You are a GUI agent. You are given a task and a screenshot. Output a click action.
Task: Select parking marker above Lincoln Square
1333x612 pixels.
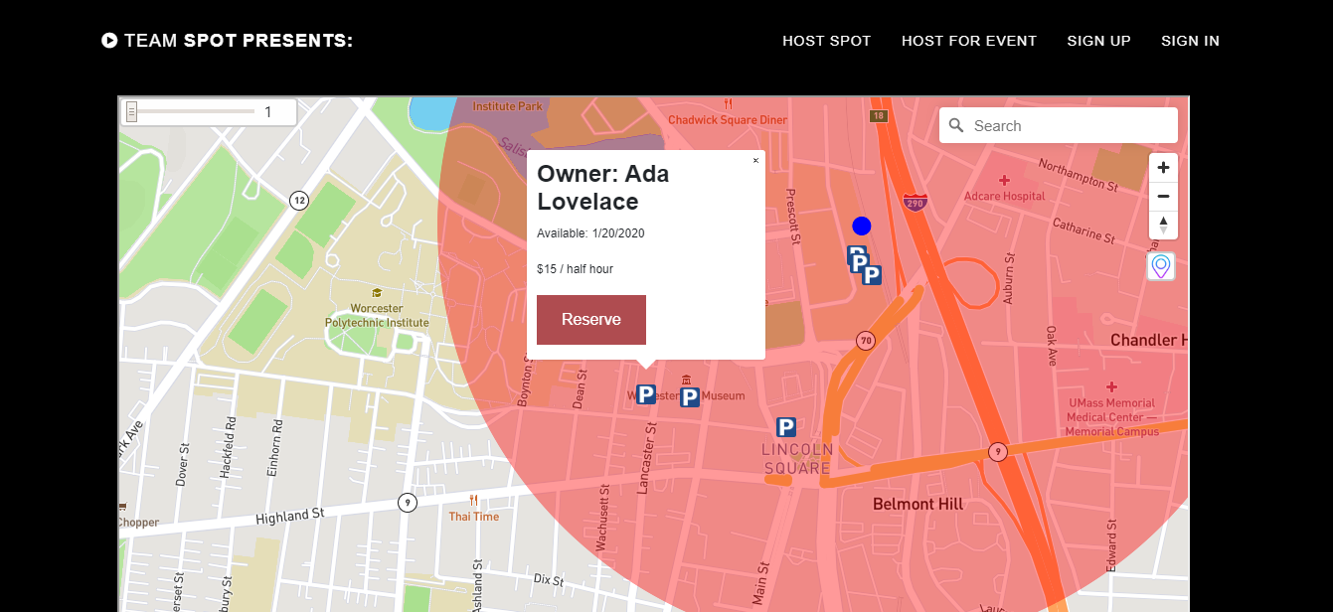[x=786, y=427]
